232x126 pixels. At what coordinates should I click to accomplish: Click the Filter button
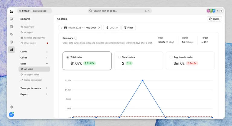coord(129,28)
